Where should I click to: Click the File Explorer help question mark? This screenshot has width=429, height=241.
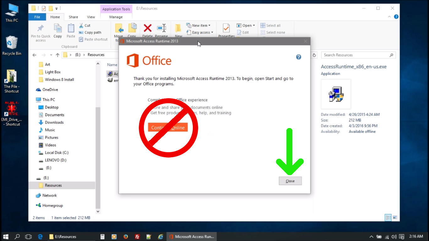[x=396, y=17]
